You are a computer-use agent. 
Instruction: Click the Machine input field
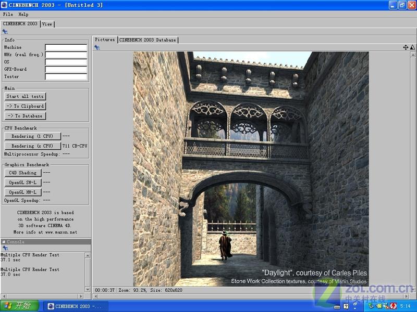click(66, 47)
